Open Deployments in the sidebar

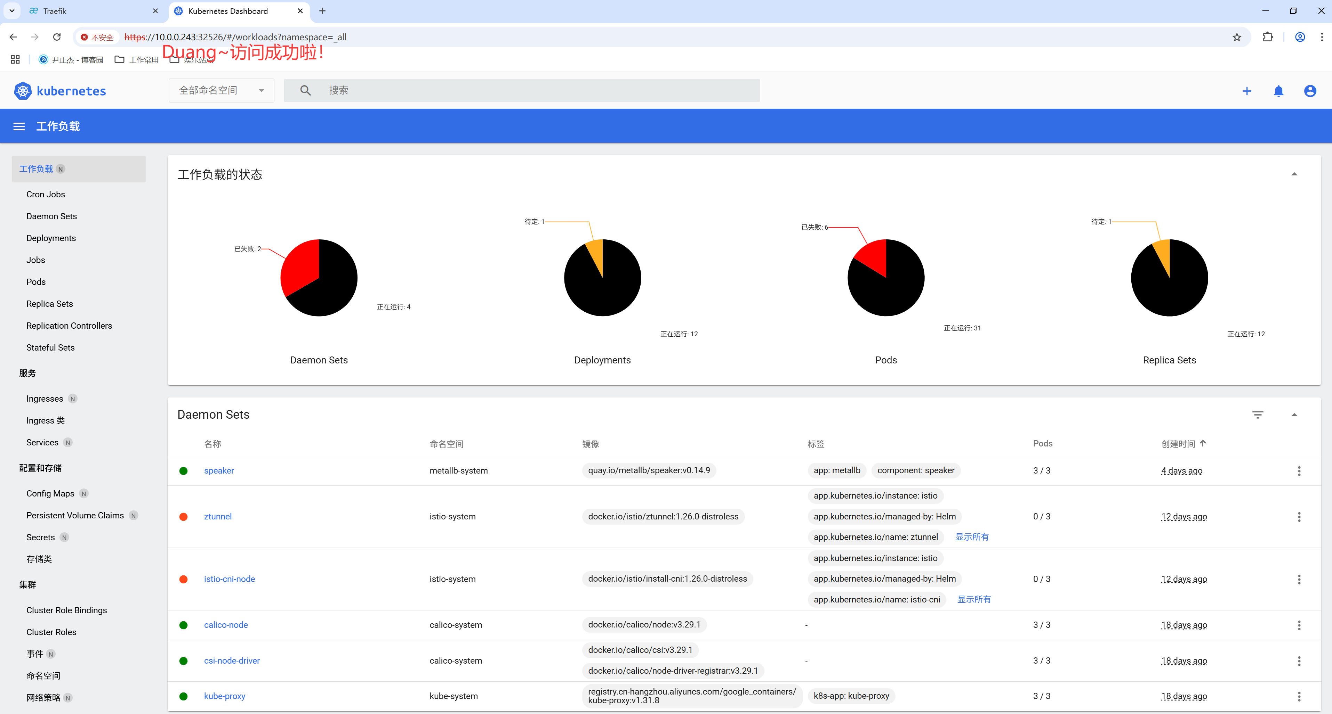tap(51, 238)
